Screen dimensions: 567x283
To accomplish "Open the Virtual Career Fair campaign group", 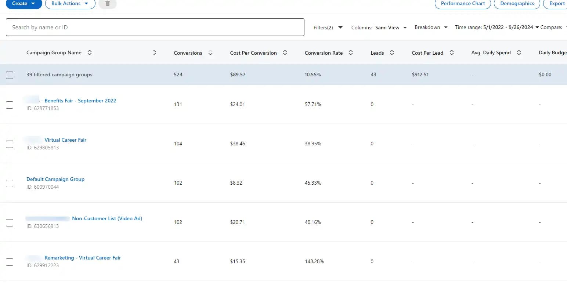I will [65, 140].
